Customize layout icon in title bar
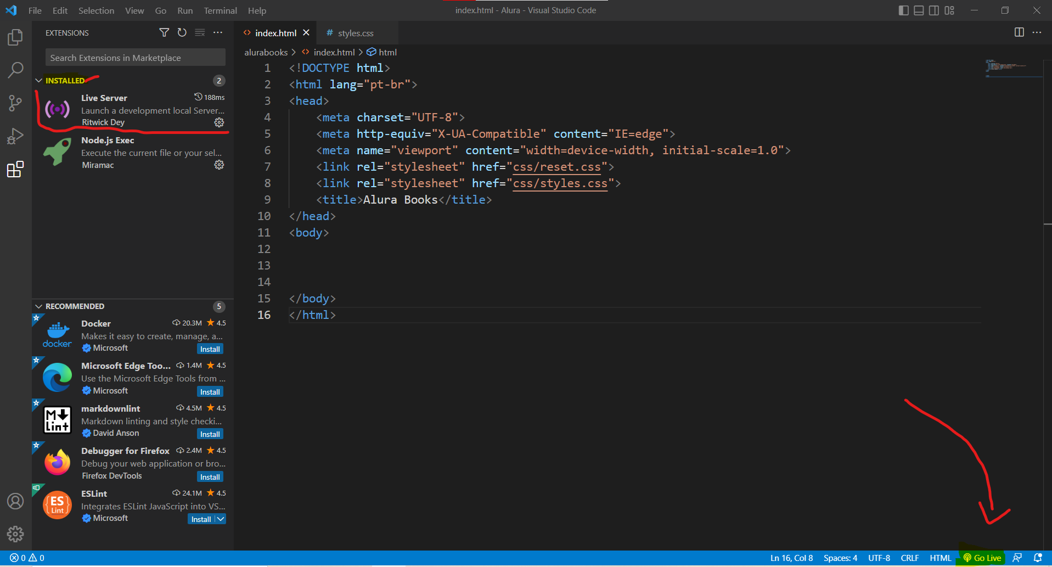Viewport: 1052px width, 567px height. pos(949,10)
